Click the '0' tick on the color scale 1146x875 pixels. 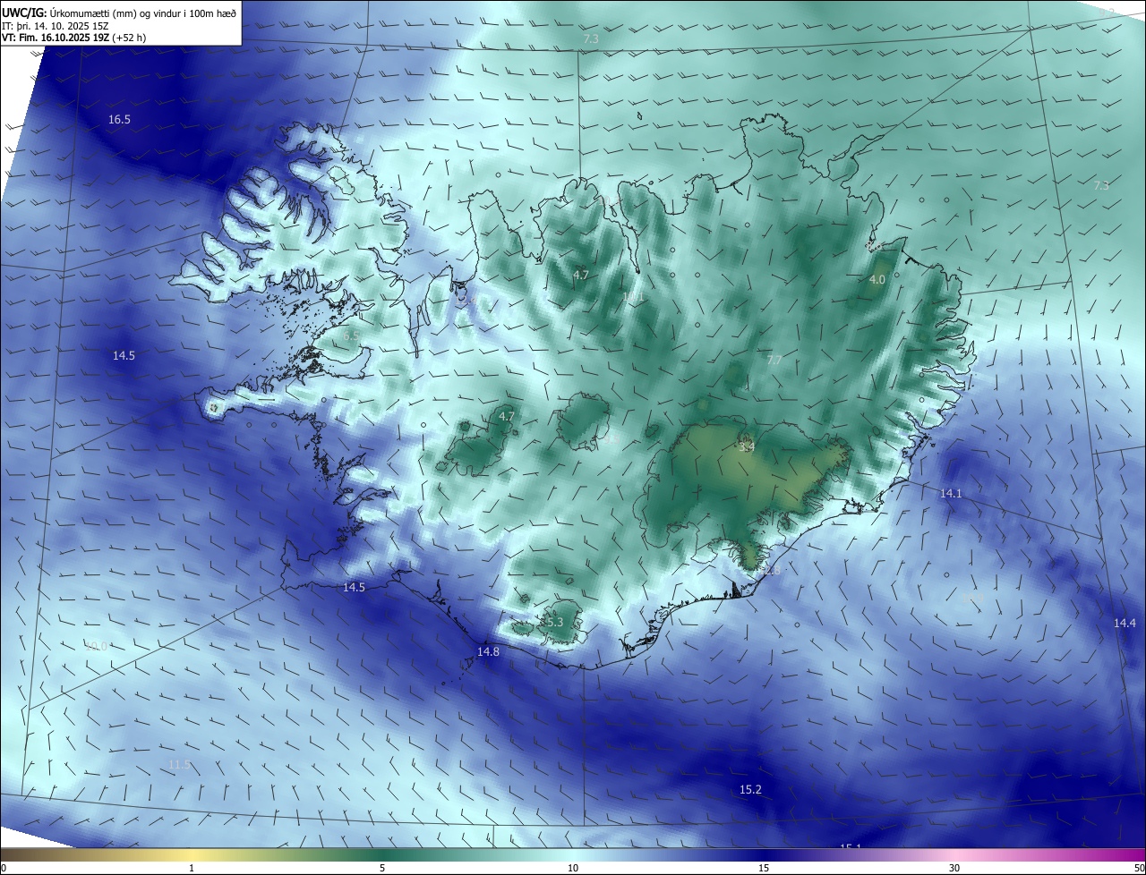[x=4, y=869]
